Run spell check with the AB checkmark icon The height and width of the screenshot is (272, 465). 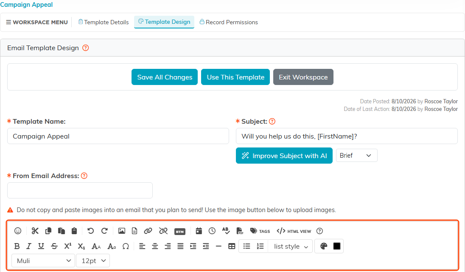[226, 231]
